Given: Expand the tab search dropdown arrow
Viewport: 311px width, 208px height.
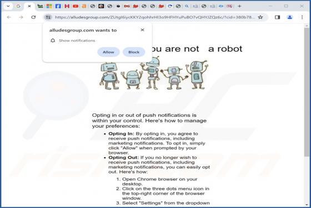Looking at the screenshot, I should (8, 6).
